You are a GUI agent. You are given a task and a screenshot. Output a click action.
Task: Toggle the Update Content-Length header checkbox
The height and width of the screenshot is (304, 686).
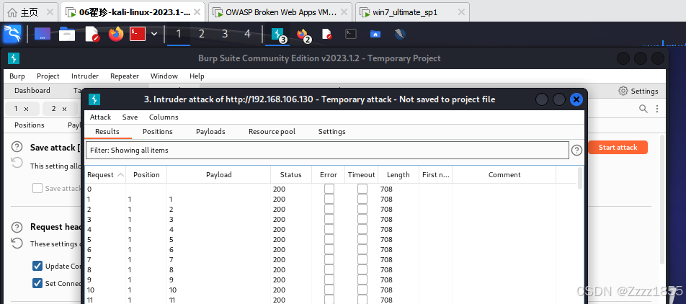37,266
